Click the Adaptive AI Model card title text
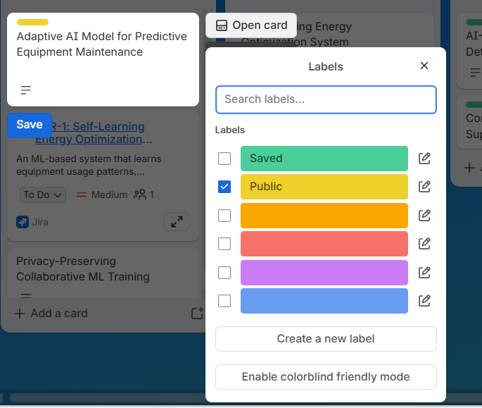 click(x=102, y=44)
